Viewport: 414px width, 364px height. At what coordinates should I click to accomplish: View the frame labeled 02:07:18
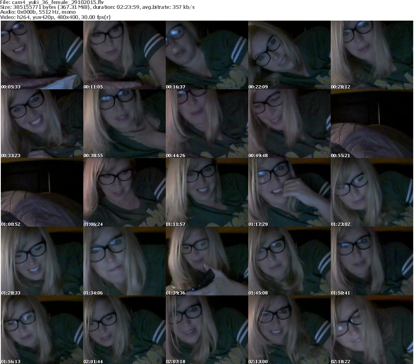[207, 330]
